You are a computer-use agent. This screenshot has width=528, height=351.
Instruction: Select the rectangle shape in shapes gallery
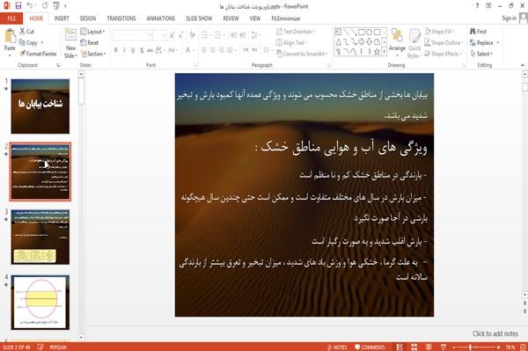tap(362, 33)
